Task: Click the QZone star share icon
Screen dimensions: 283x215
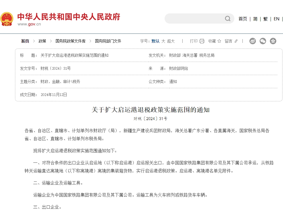Action: coord(273,41)
